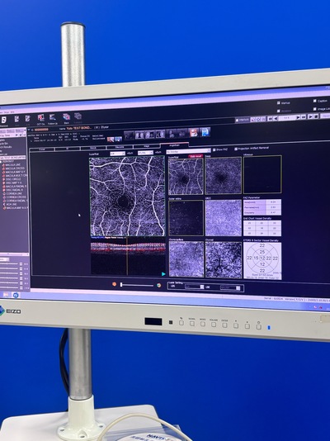The image size is (330, 441).
Task: Select the MACULA CROSS scan in tree
Action: 15,168
